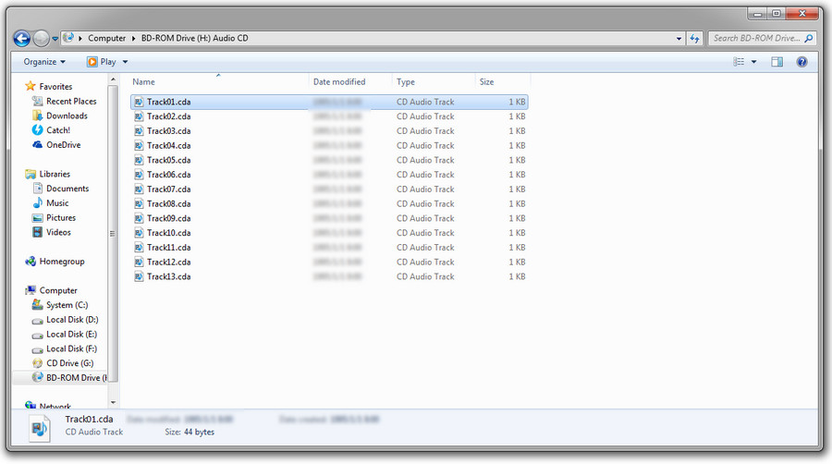Open the Homegroup item in navigation pane
Viewport: 832px width, 464px height.
click(x=61, y=262)
